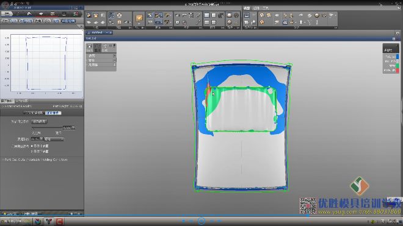Select the second tab below the 2D plot
Image resolution: width=403 pixels, height=226 pixels.
[x=23, y=101]
